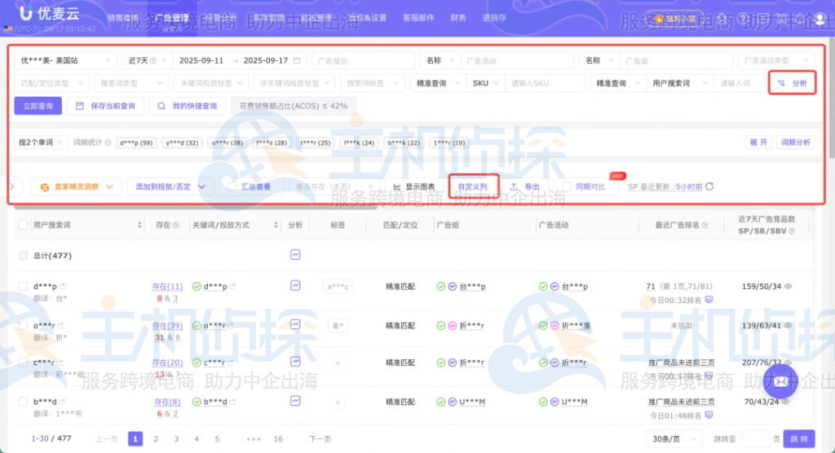The width and height of the screenshot is (835, 453).
Task: Click the info icon beside 最近广告排名 header
Action: (x=705, y=225)
